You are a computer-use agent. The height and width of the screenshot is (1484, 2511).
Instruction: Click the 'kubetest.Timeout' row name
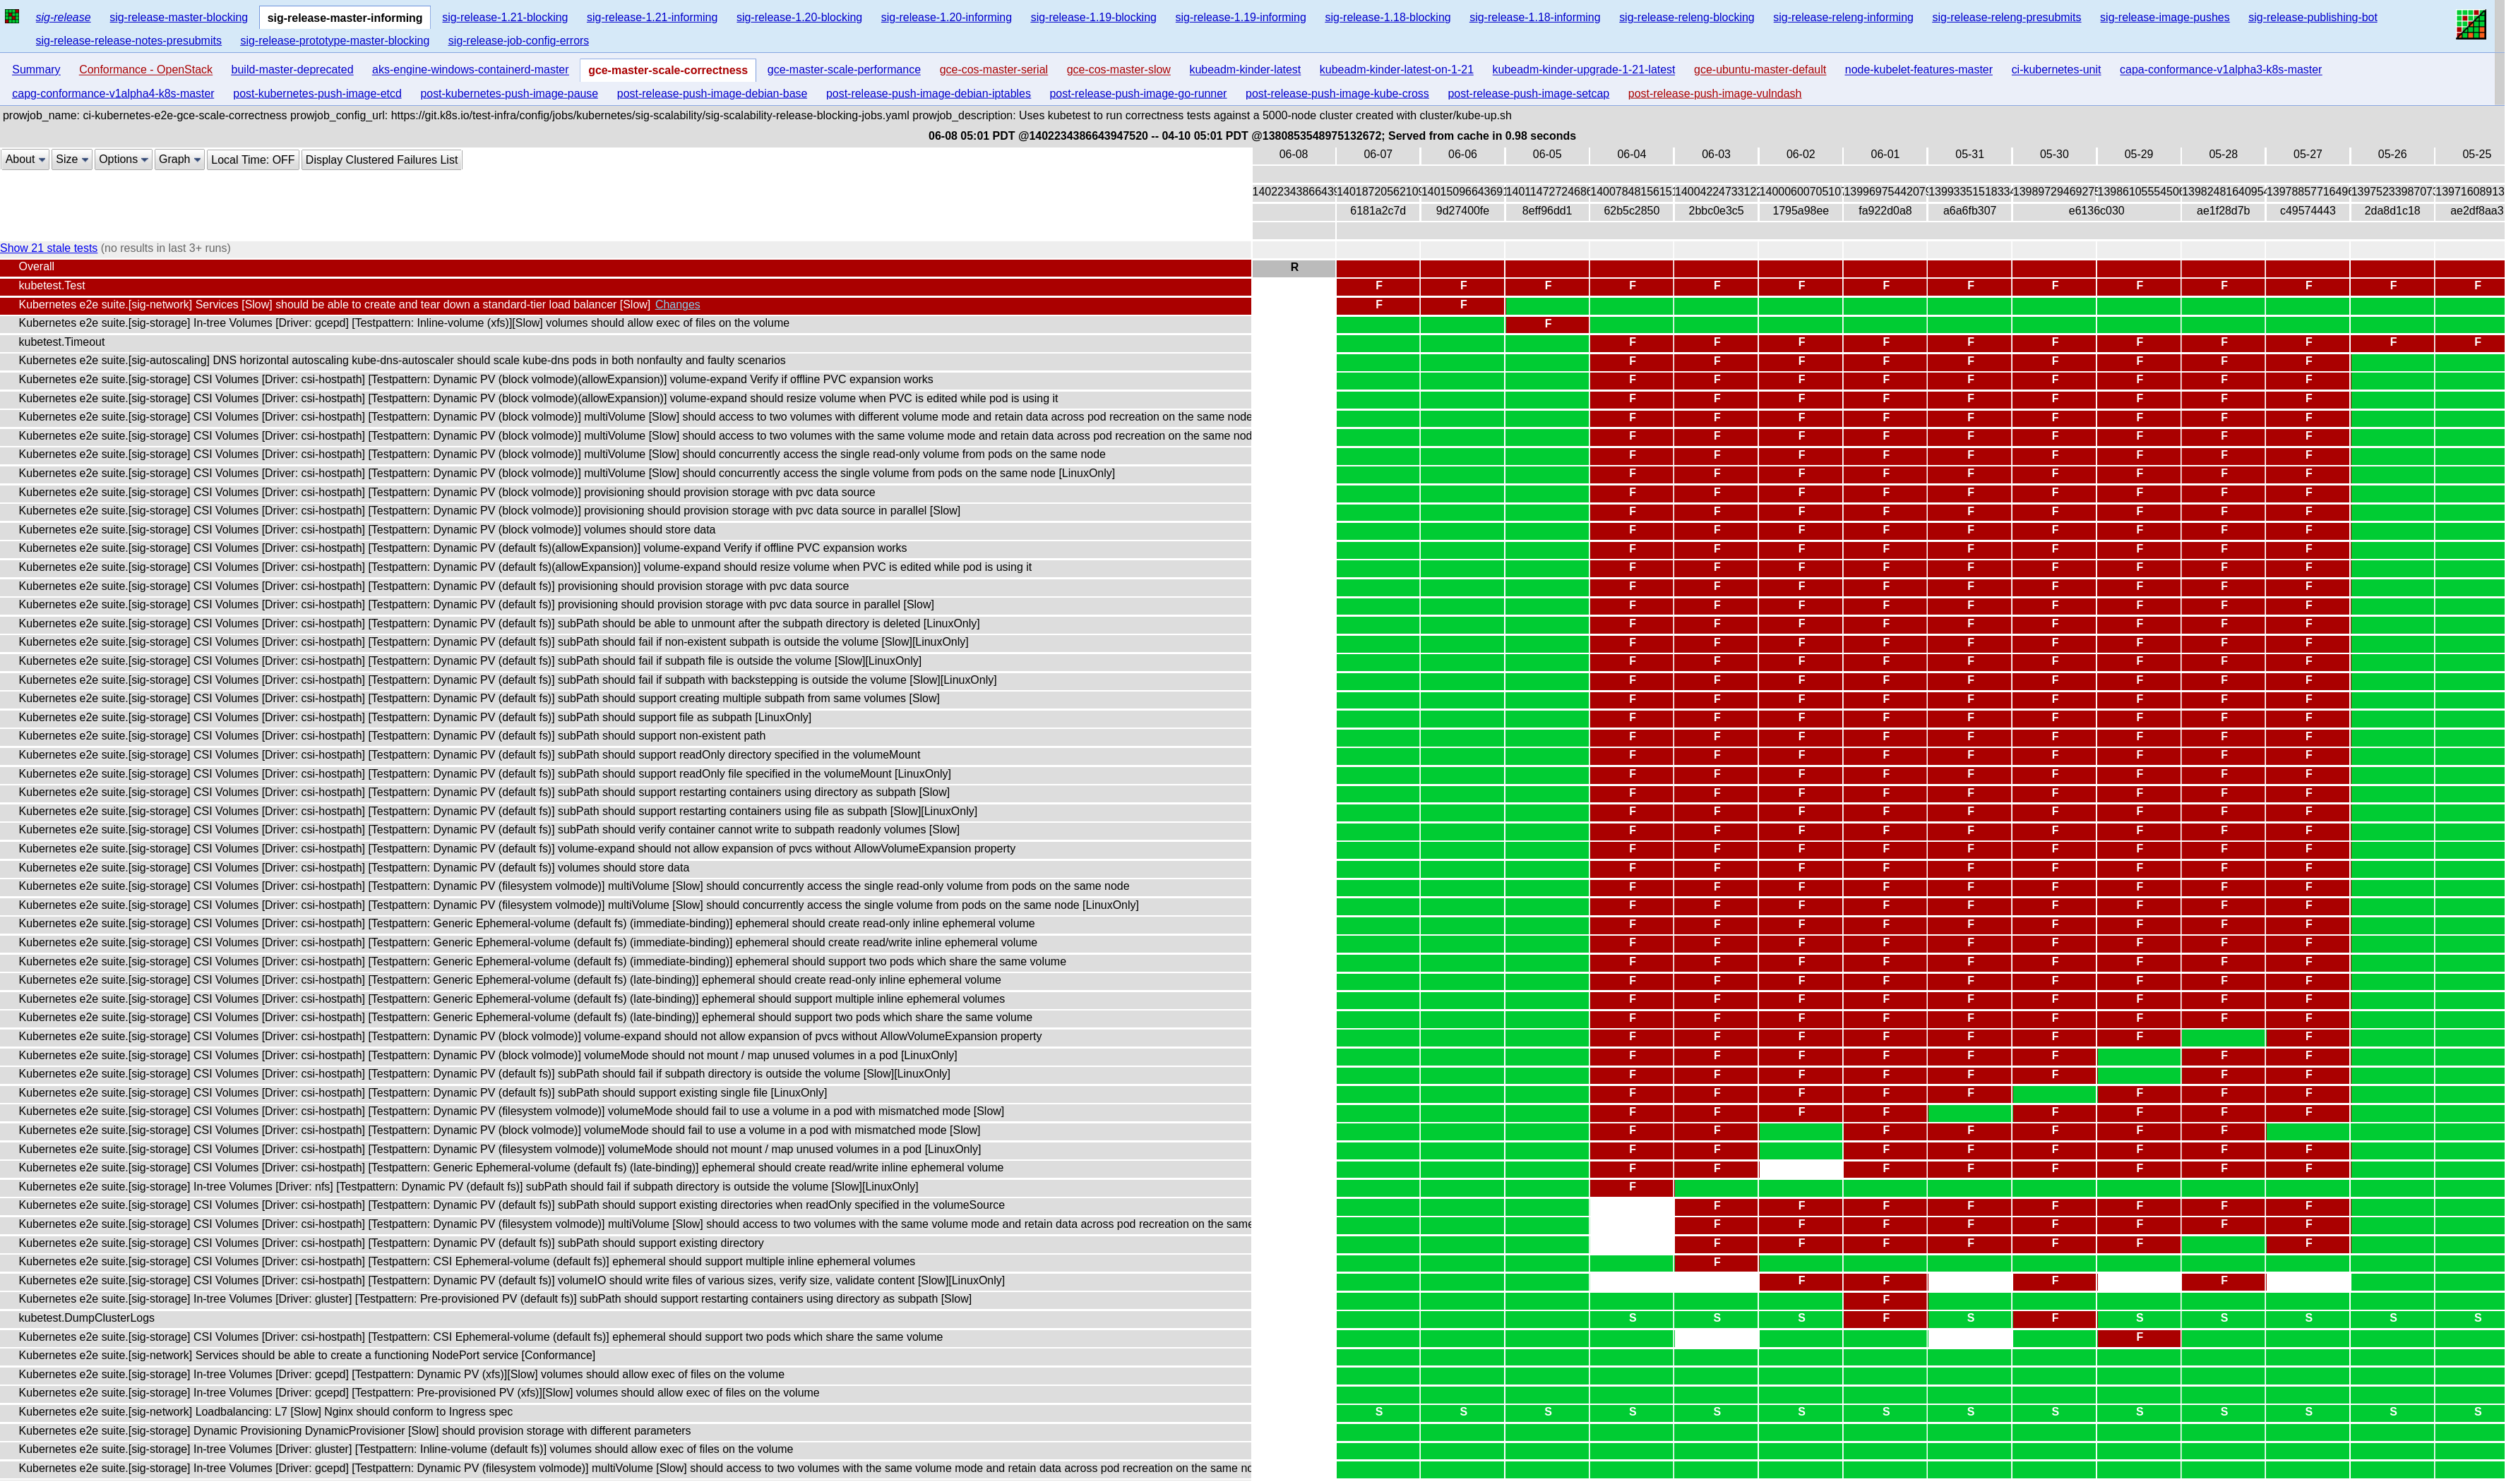[61, 342]
